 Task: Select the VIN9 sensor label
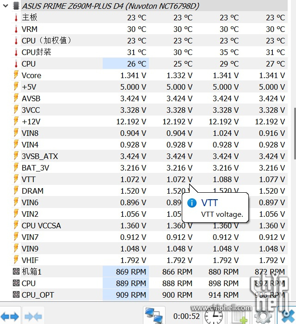[x=30, y=249]
